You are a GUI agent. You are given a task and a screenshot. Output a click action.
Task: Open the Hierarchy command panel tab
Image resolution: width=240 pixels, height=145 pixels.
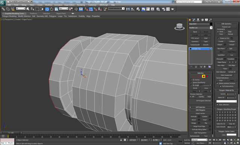coord(198,20)
